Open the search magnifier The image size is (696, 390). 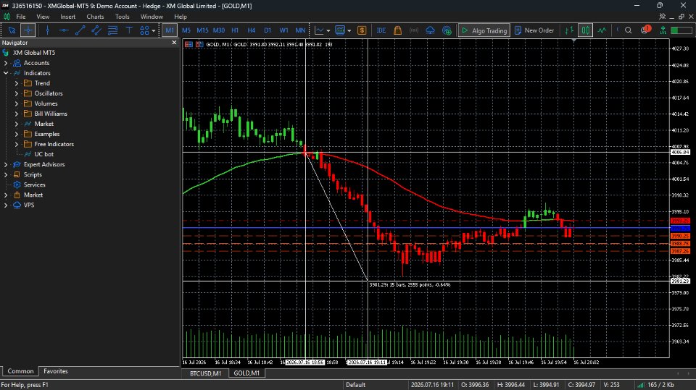click(628, 30)
